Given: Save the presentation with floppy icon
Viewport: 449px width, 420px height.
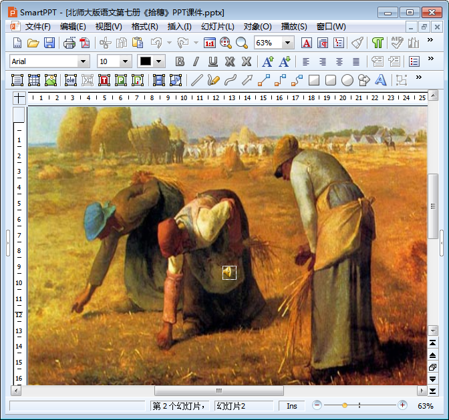Looking at the screenshot, I should click(49, 43).
